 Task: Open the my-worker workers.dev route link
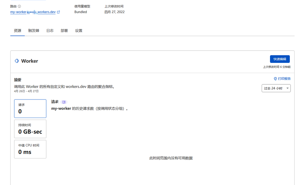click(x=33, y=12)
